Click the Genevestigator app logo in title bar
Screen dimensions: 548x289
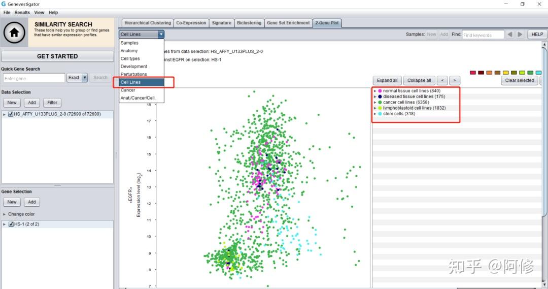pos(4,4)
